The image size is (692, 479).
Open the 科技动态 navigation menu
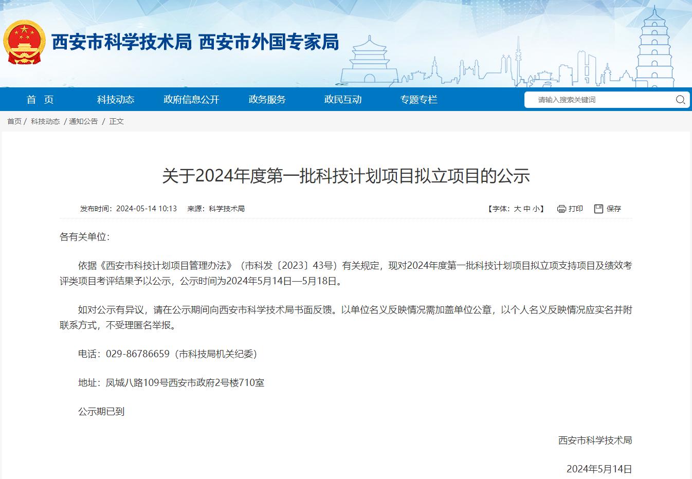(116, 100)
